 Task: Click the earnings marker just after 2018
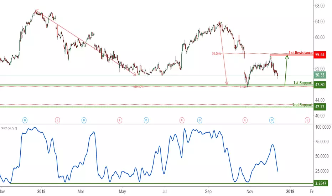pyautogui.click(x=57, y=120)
